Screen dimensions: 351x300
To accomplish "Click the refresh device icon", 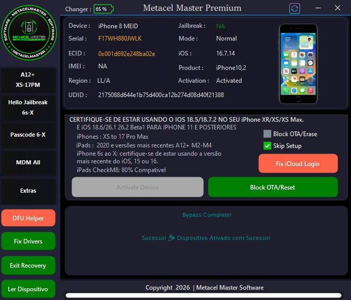I will point(294,9).
